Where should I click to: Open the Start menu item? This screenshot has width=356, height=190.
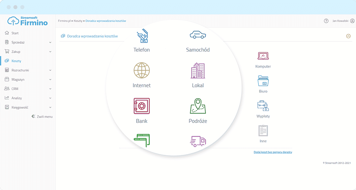(15, 33)
